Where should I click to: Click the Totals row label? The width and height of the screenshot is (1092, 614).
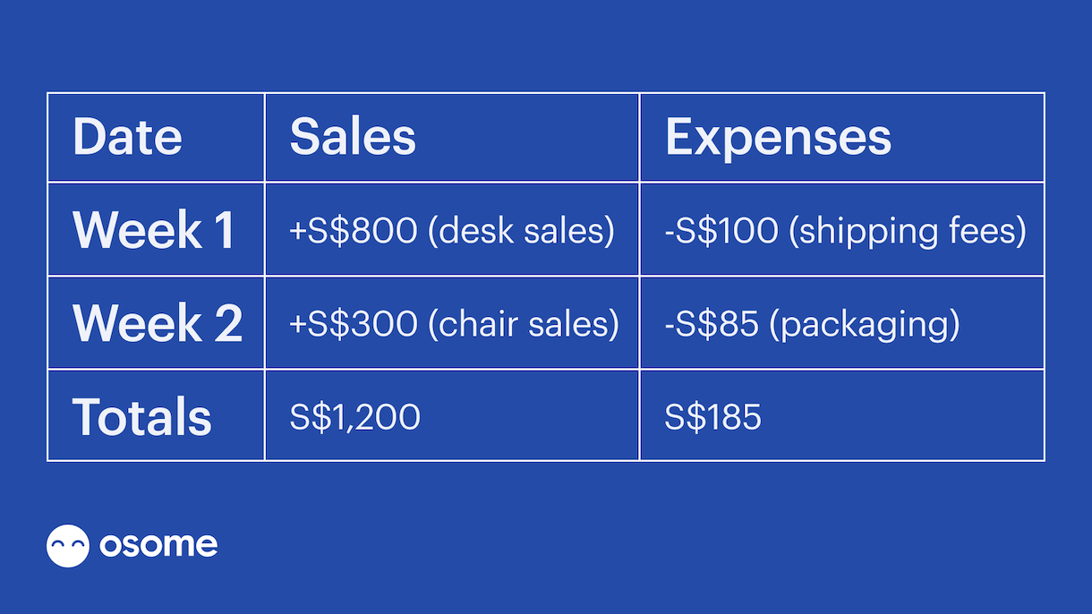pyautogui.click(x=142, y=417)
